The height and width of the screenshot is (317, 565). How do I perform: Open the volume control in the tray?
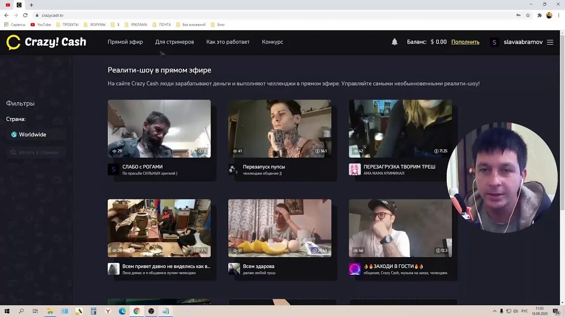[516, 311]
